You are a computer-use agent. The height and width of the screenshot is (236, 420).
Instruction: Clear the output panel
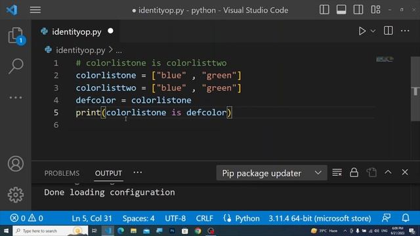pyautogui.click(x=337, y=172)
